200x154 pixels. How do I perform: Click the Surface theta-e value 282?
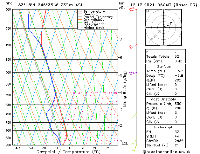(x=178, y=80)
